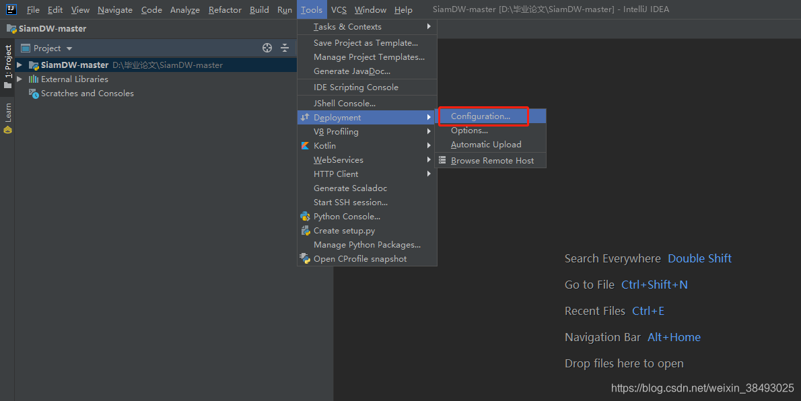
Task: Open the Run menu
Action: pyautogui.click(x=285, y=9)
